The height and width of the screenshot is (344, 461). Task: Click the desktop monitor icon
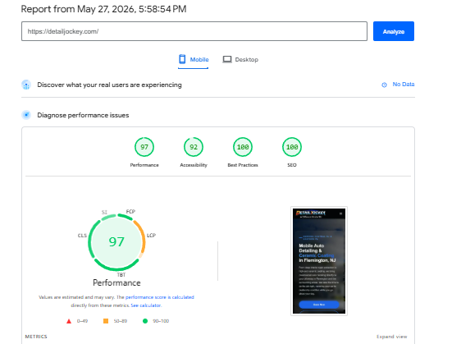coord(227,59)
